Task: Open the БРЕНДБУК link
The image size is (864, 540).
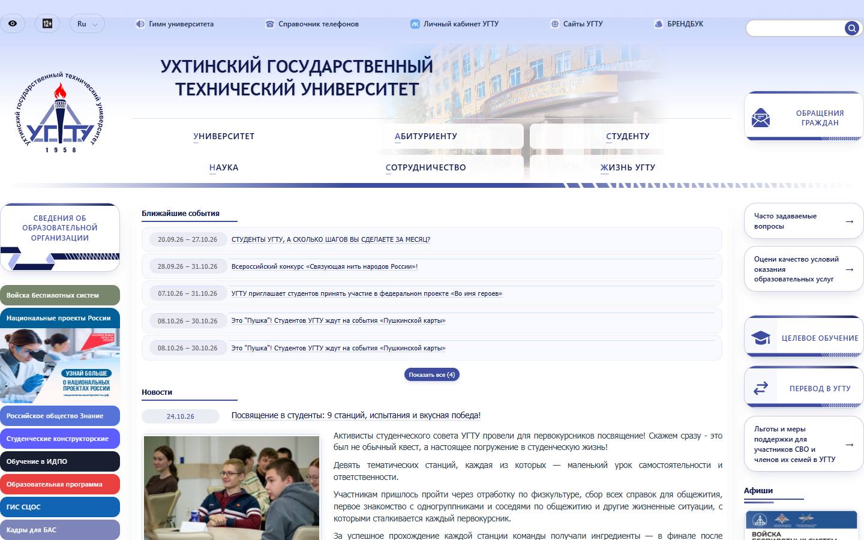Action: pos(685,24)
